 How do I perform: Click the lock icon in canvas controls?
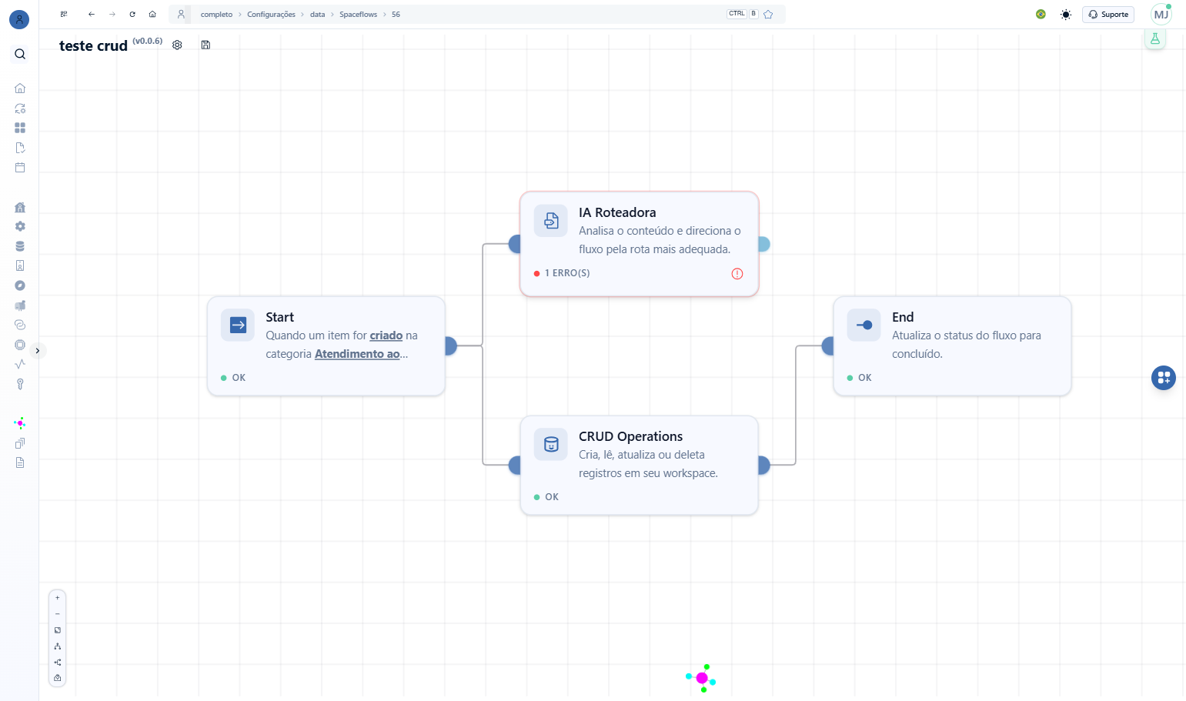(57, 678)
